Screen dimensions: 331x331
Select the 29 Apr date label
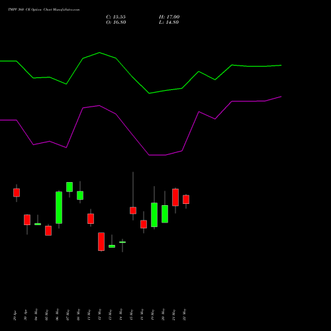pos(15,315)
